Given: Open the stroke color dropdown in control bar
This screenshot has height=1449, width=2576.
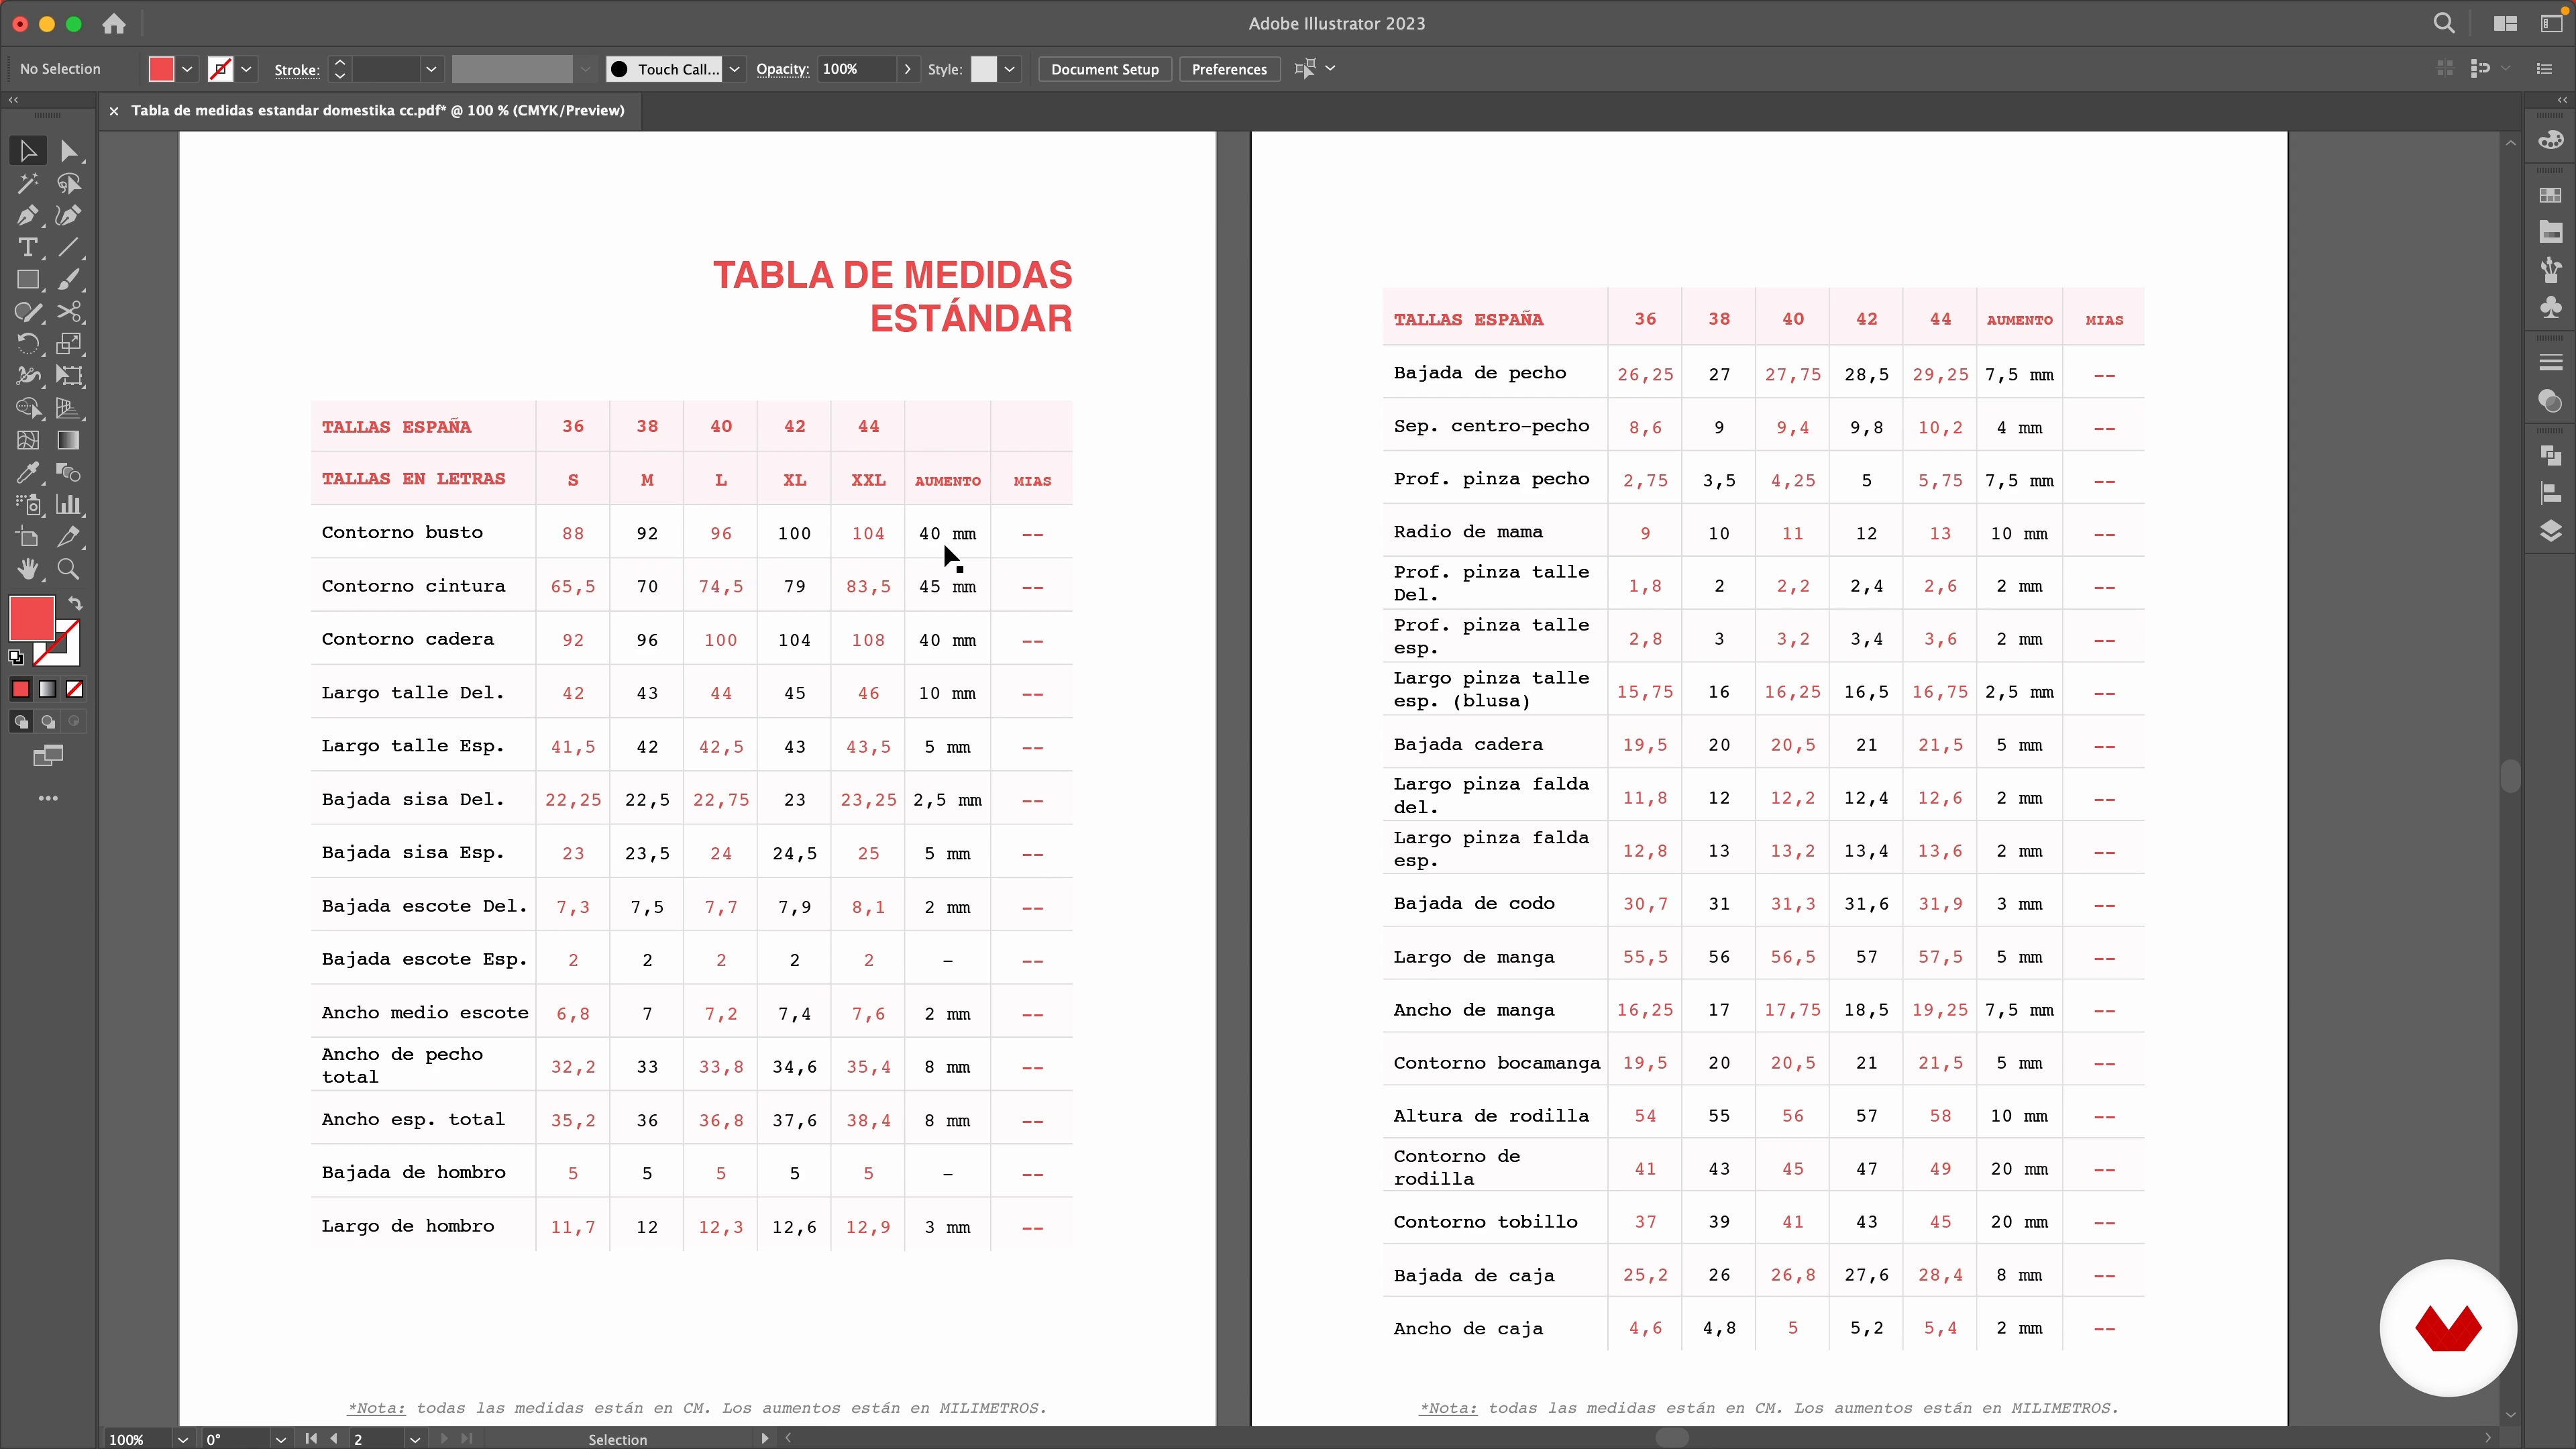Looking at the screenshot, I should (x=246, y=69).
